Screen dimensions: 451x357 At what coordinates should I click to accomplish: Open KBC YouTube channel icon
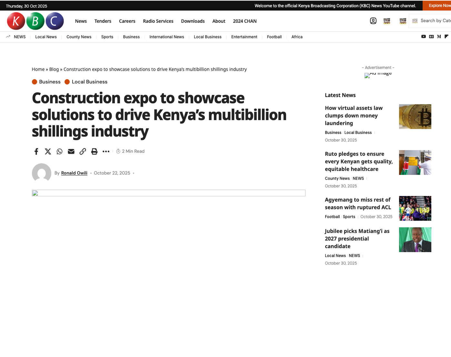point(423,37)
